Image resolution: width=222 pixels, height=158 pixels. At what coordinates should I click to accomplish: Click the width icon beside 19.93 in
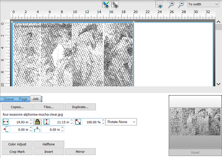5,122
